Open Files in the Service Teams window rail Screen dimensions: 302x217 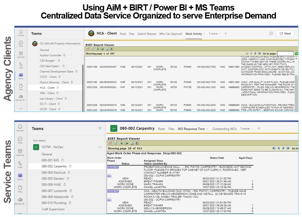click(x=20, y=189)
